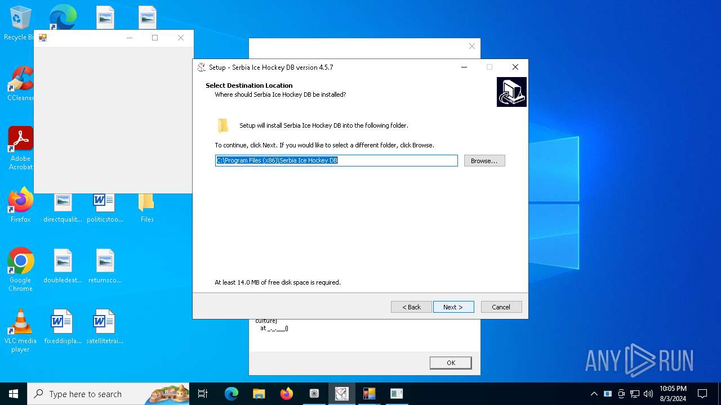Select the satellitetrai... Word document
The image size is (721, 405).
(105, 327)
